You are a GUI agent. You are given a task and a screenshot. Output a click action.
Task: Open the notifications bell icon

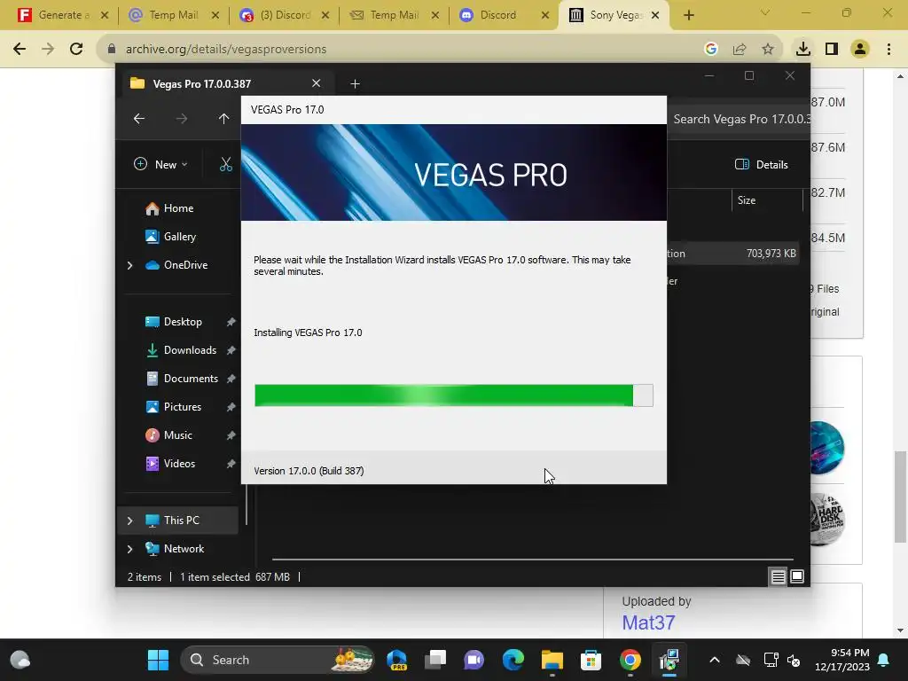884,660
